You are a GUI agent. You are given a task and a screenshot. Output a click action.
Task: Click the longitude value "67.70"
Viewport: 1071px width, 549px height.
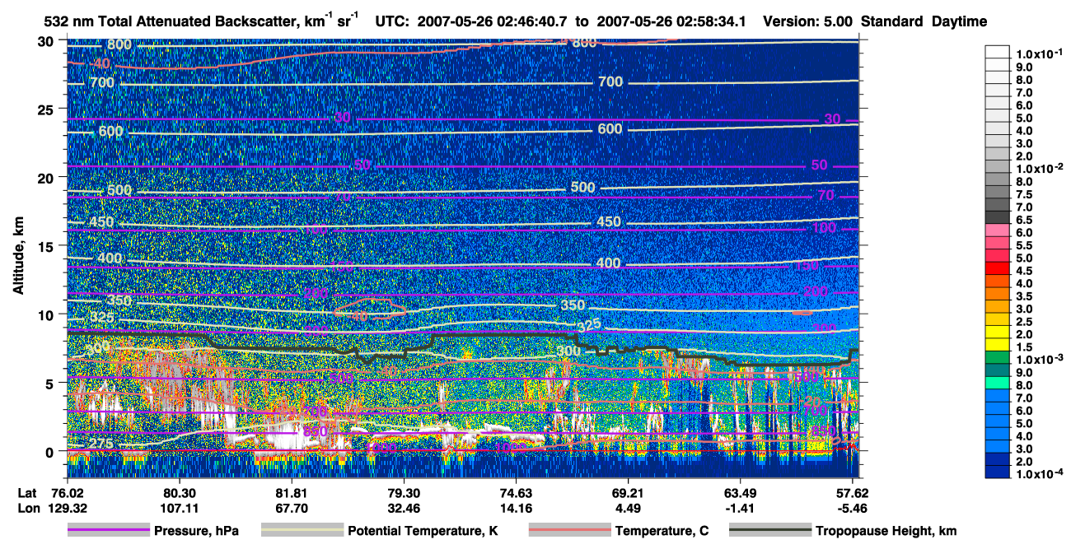pyautogui.click(x=290, y=507)
